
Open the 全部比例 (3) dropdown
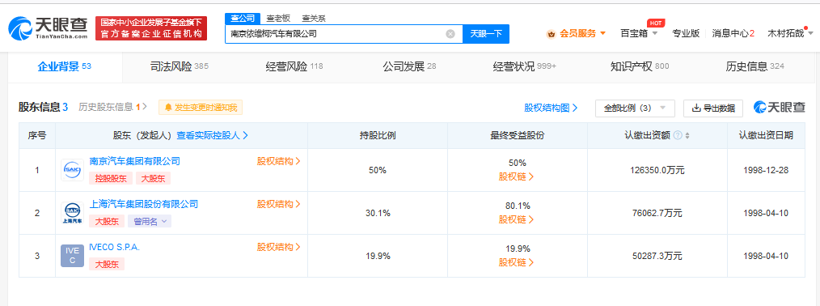(x=635, y=108)
